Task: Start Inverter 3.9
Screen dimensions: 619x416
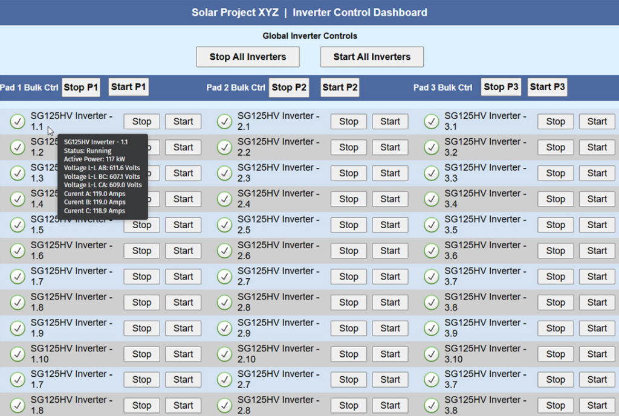Action: point(597,328)
